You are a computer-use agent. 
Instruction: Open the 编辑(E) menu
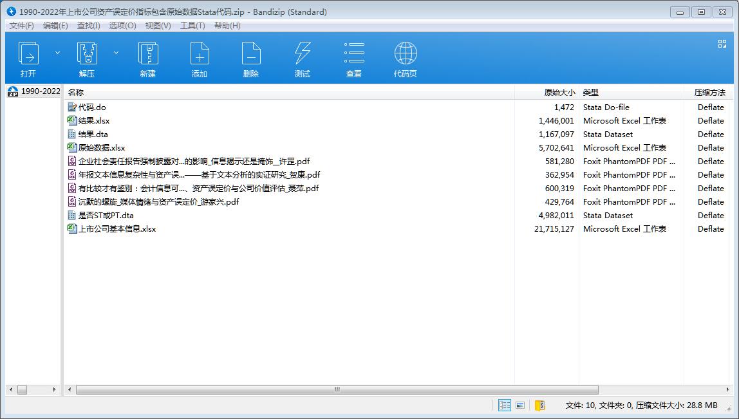click(x=55, y=26)
